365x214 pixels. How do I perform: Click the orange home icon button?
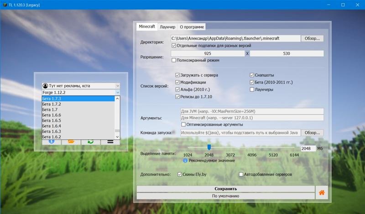[322, 193]
